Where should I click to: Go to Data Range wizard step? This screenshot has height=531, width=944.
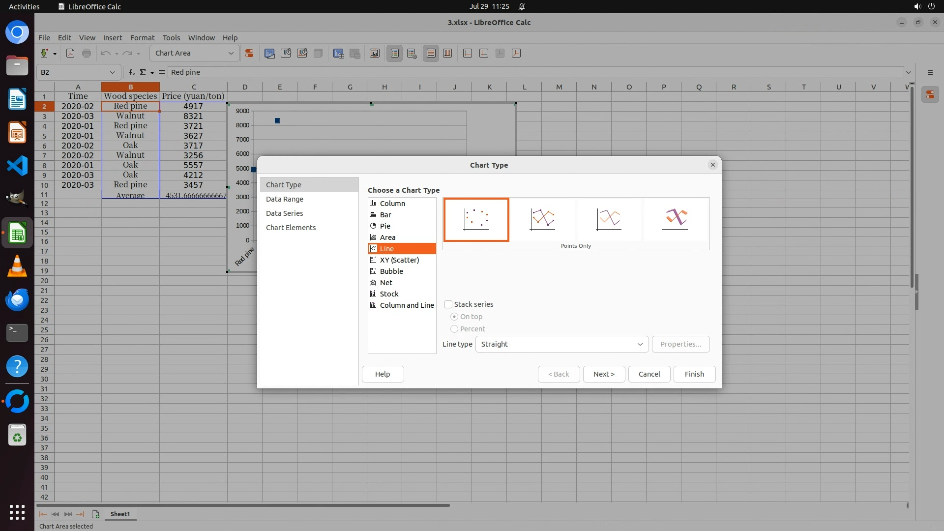(x=284, y=199)
